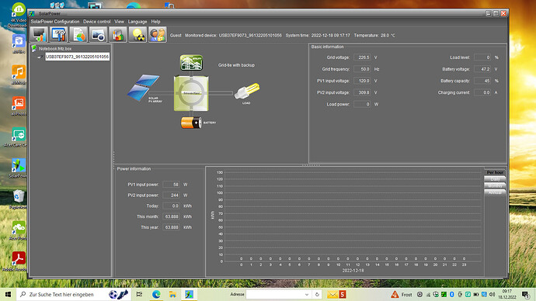Screen dimensions: 536x301
Task: Open the Adobe Reader desktop icon
Action: [x=18, y=261]
